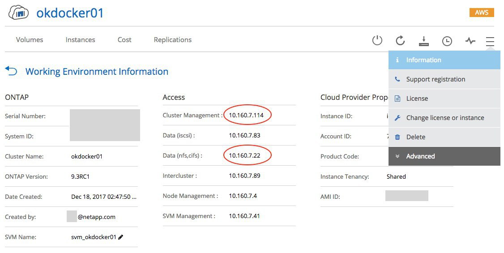The height and width of the screenshot is (253, 504).
Task: Click the phone icon for Support registration
Action: click(x=397, y=79)
